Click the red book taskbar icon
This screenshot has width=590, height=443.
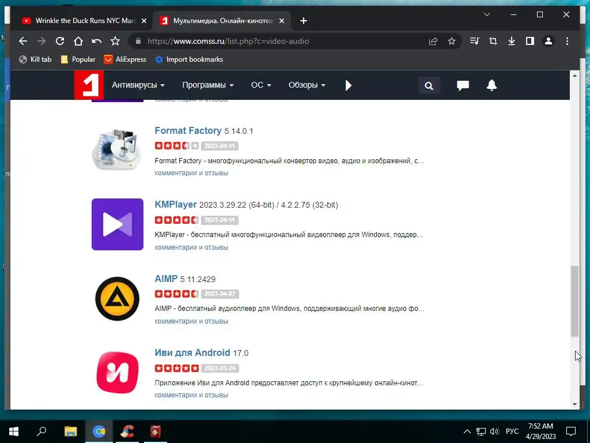(x=156, y=431)
